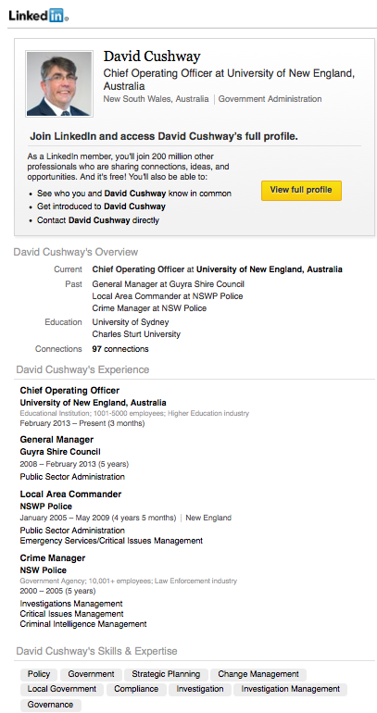
Task: Select University of New England in Overview
Action: pos(270,269)
